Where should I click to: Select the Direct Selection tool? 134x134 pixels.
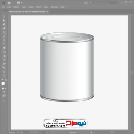click(x=4, y=20)
